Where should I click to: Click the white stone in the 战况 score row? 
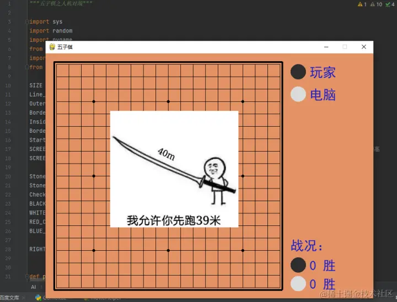(x=298, y=283)
